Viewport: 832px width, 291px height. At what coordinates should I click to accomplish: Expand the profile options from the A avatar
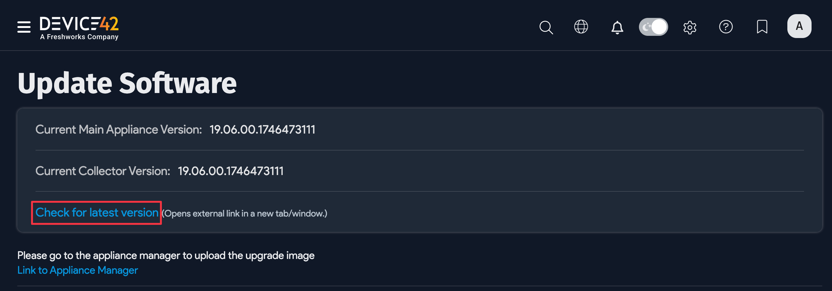pos(799,26)
